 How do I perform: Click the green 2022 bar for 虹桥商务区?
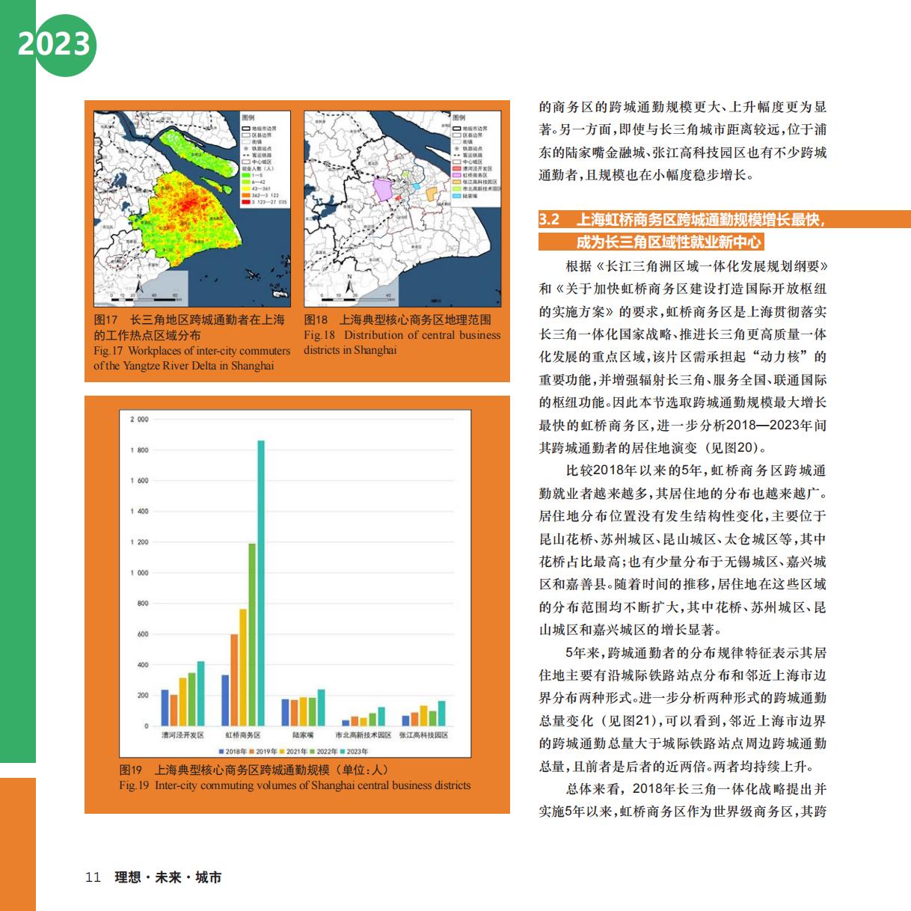pos(252,635)
